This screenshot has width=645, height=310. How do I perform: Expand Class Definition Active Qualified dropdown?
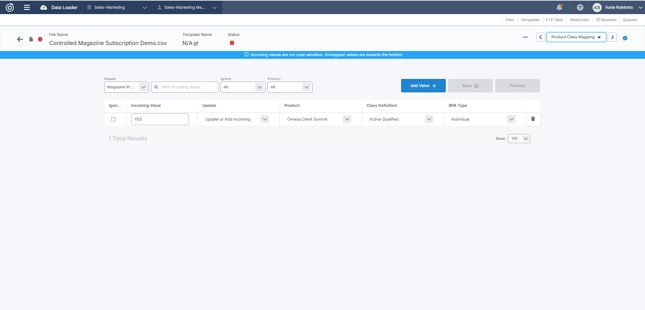click(429, 119)
